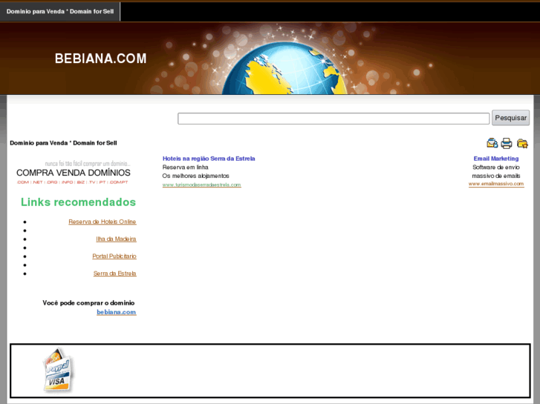Click the Compra Venda Domínios banner
Image resolution: width=540 pixels, height=404 pixels.
tap(74, 173)
